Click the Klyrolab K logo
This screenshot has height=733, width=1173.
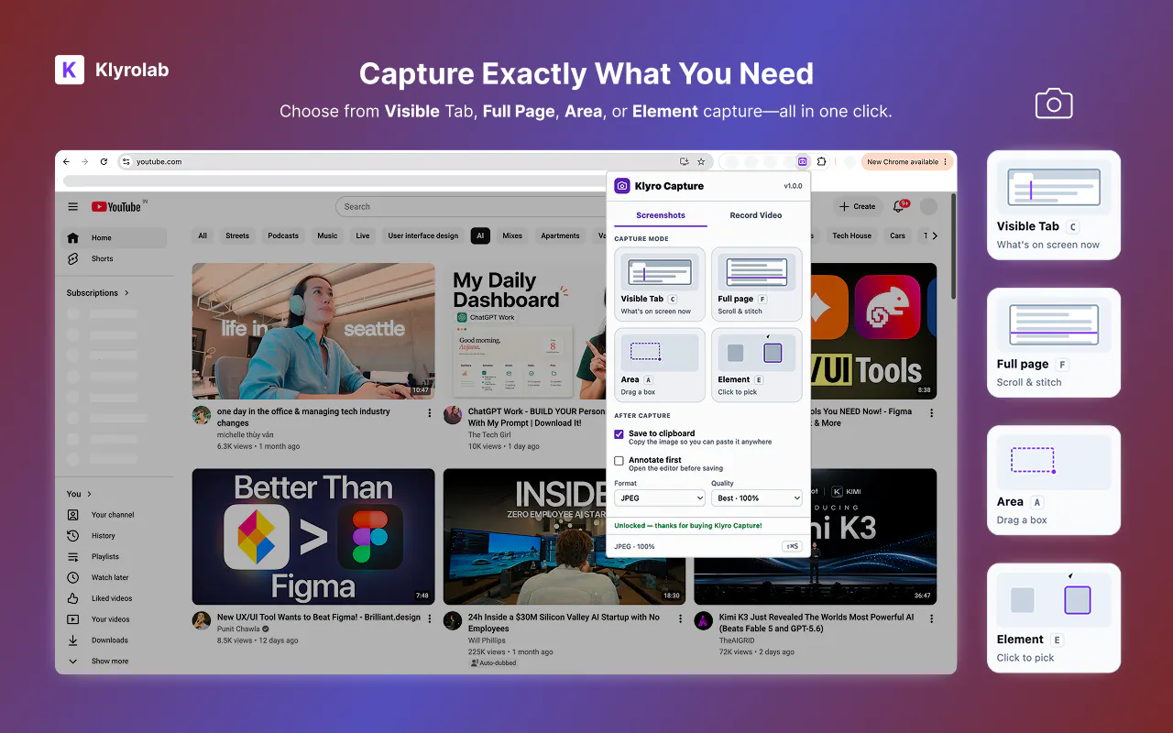(x=70, y=70)
